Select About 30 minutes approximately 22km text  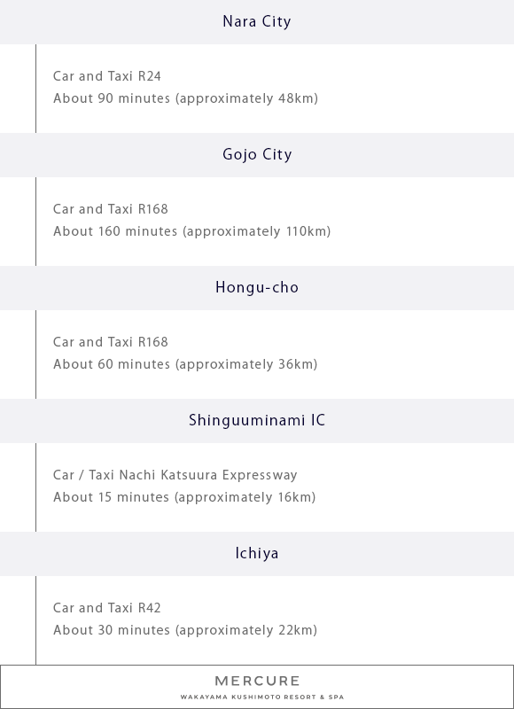point(185,630)
